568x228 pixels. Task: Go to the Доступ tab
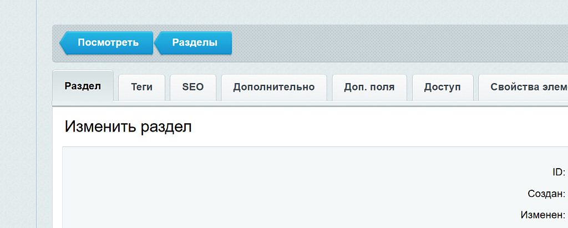(x=442, y=87)
